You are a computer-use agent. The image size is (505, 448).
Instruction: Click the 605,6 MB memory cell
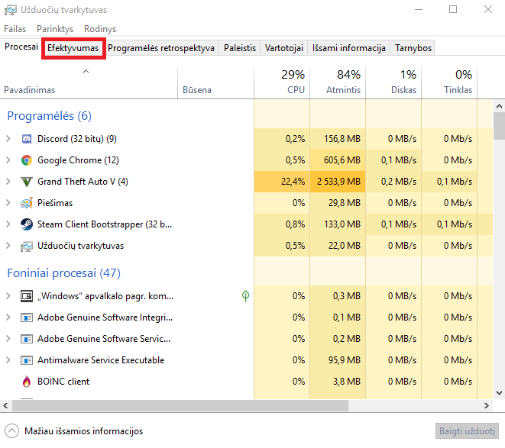(x=338, y=160)
